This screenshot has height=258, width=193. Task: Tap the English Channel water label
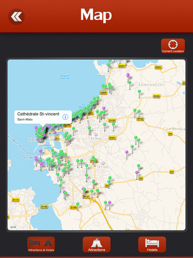pos(65,77)
